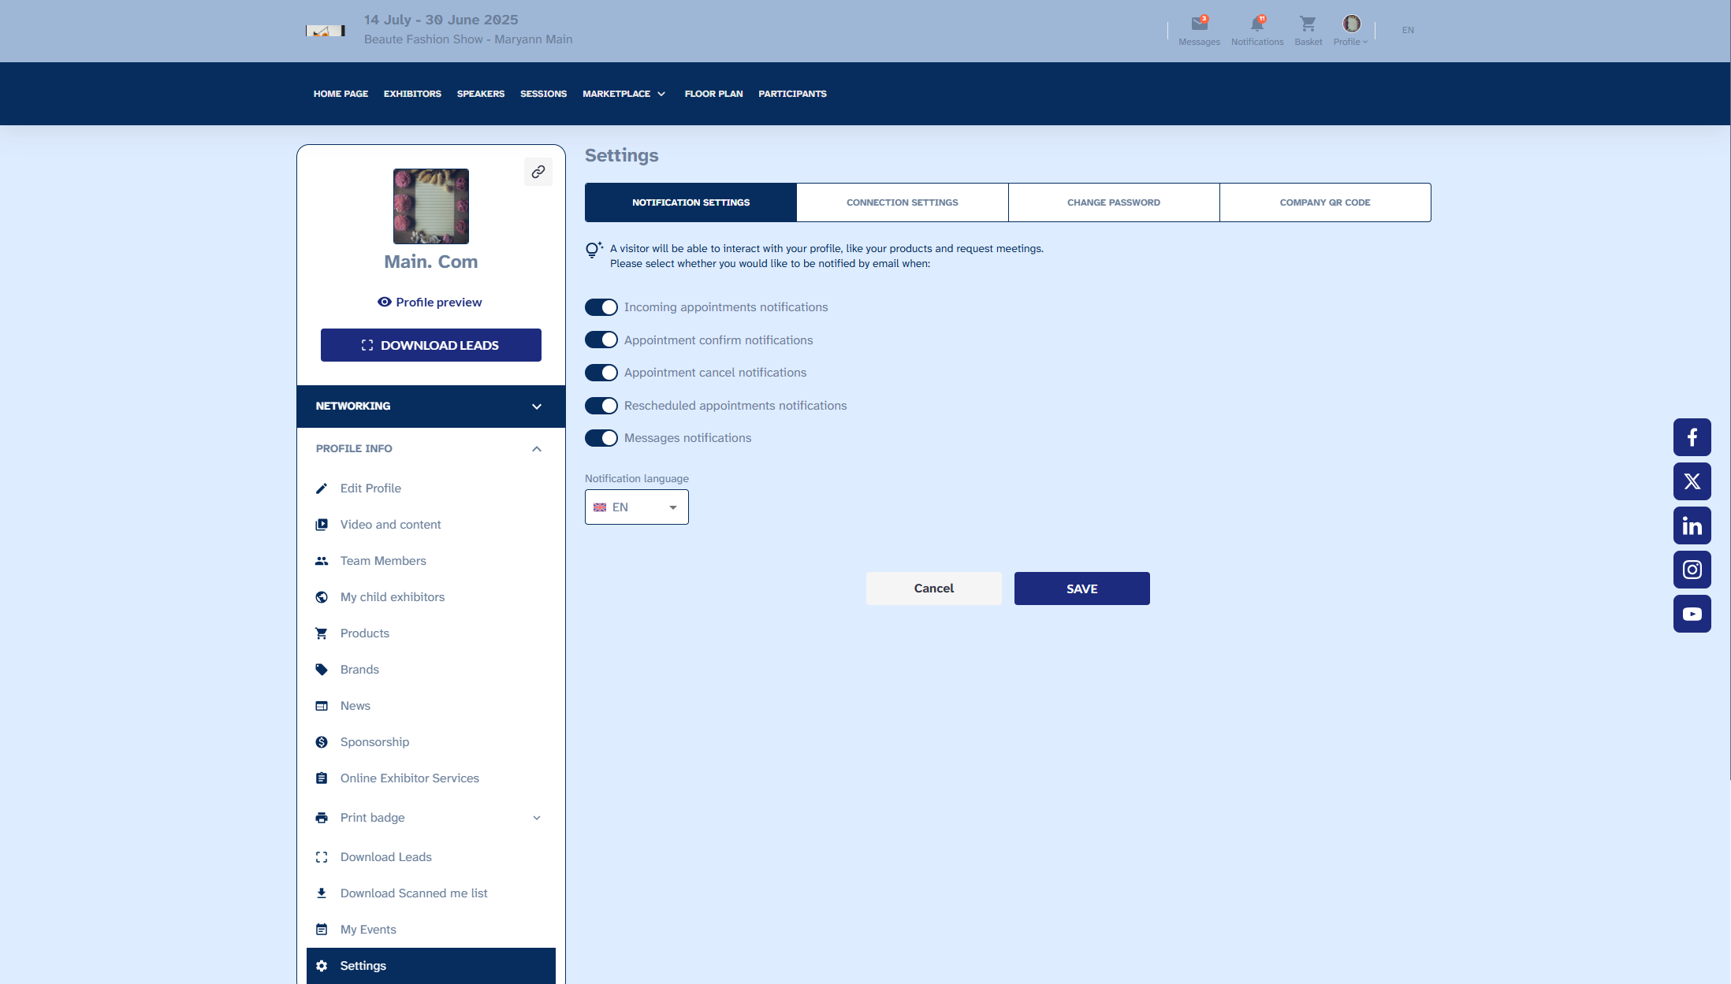Screen dimensions: 1731x984
Task: Open the Profile preview link
Action: tap(430, 303)
